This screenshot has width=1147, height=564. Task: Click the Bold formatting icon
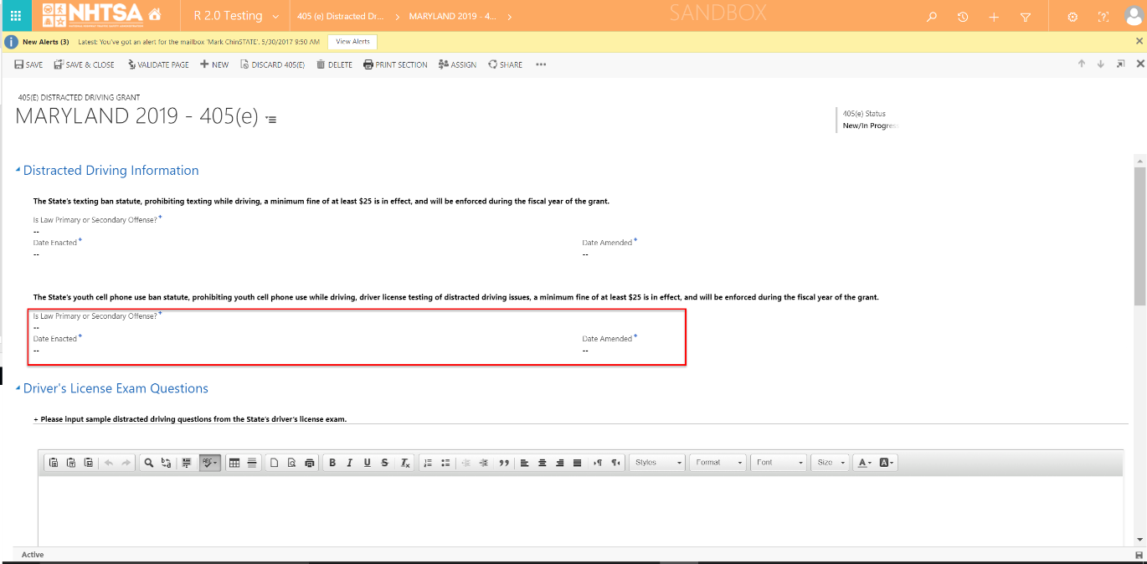pyautogui.click(x=332, y=463)
